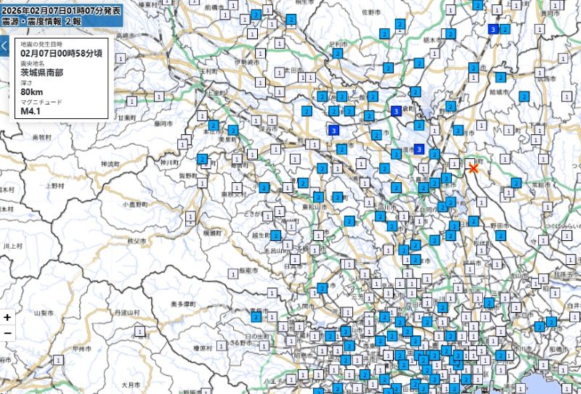Select intensity 1 marker right of あきる野市
Image resolution: width=581 pixels, height=394 pixels.
pos(264,346)
